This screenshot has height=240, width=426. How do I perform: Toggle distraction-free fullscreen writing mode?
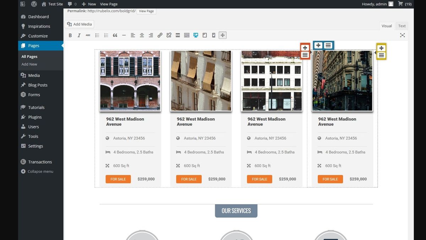[x=402, y=35]
